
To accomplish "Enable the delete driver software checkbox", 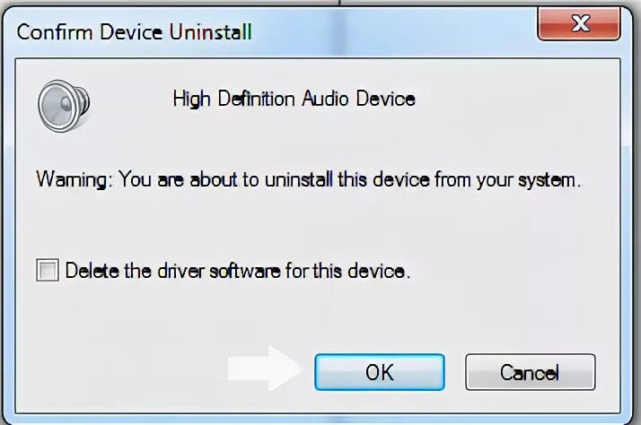I will tap(47, 270).
